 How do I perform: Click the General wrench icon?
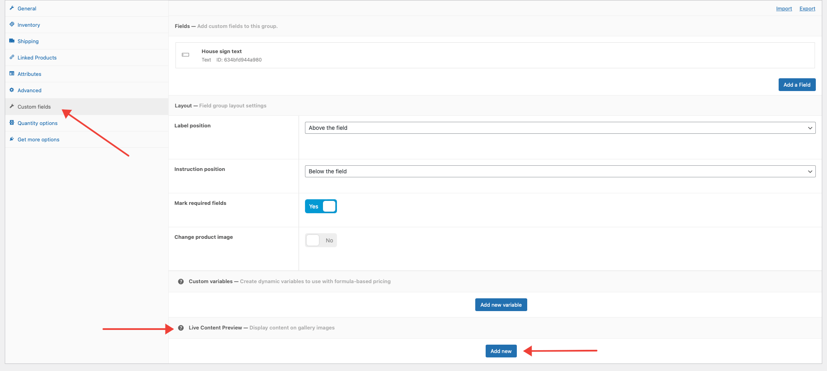tap(12, 8)
